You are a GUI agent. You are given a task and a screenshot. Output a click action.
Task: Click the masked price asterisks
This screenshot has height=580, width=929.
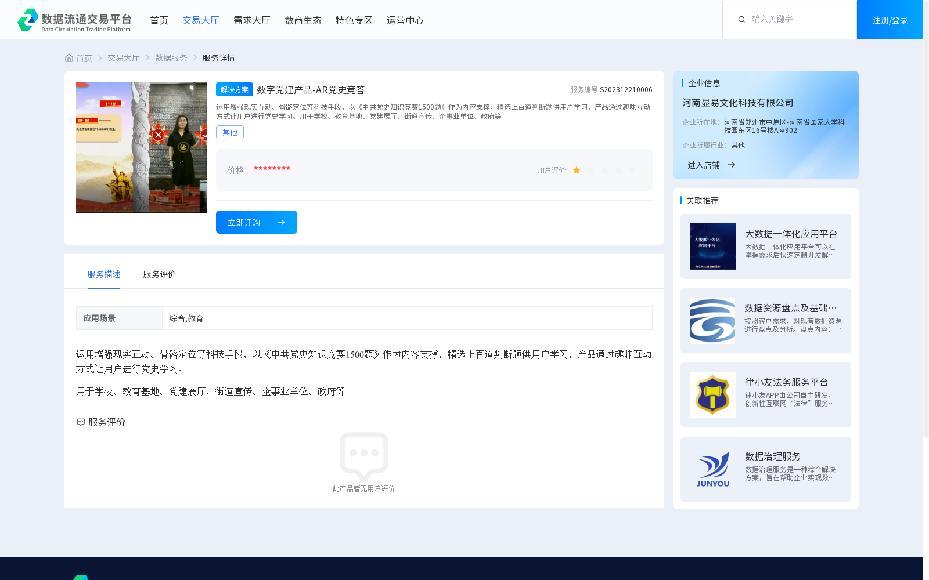[272, 169]
